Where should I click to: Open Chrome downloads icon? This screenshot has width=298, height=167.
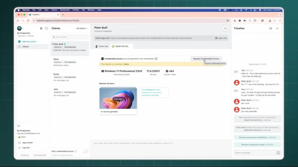click(x=270, y=21)
